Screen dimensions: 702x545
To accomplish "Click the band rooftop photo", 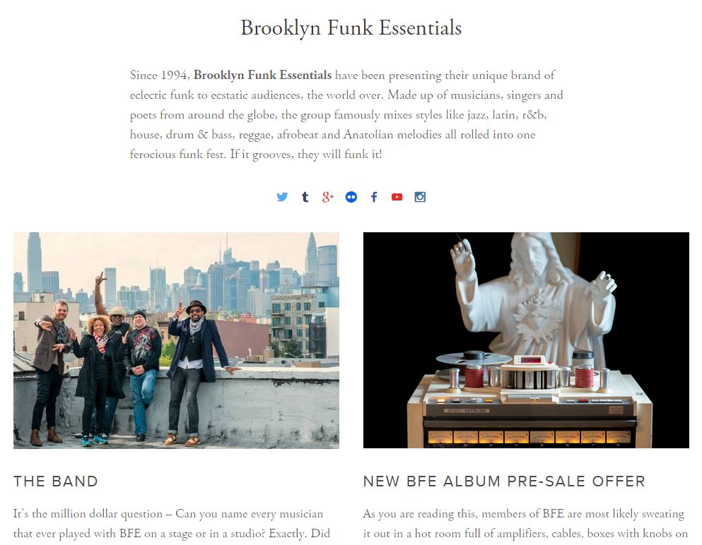I will pos(177,340).
